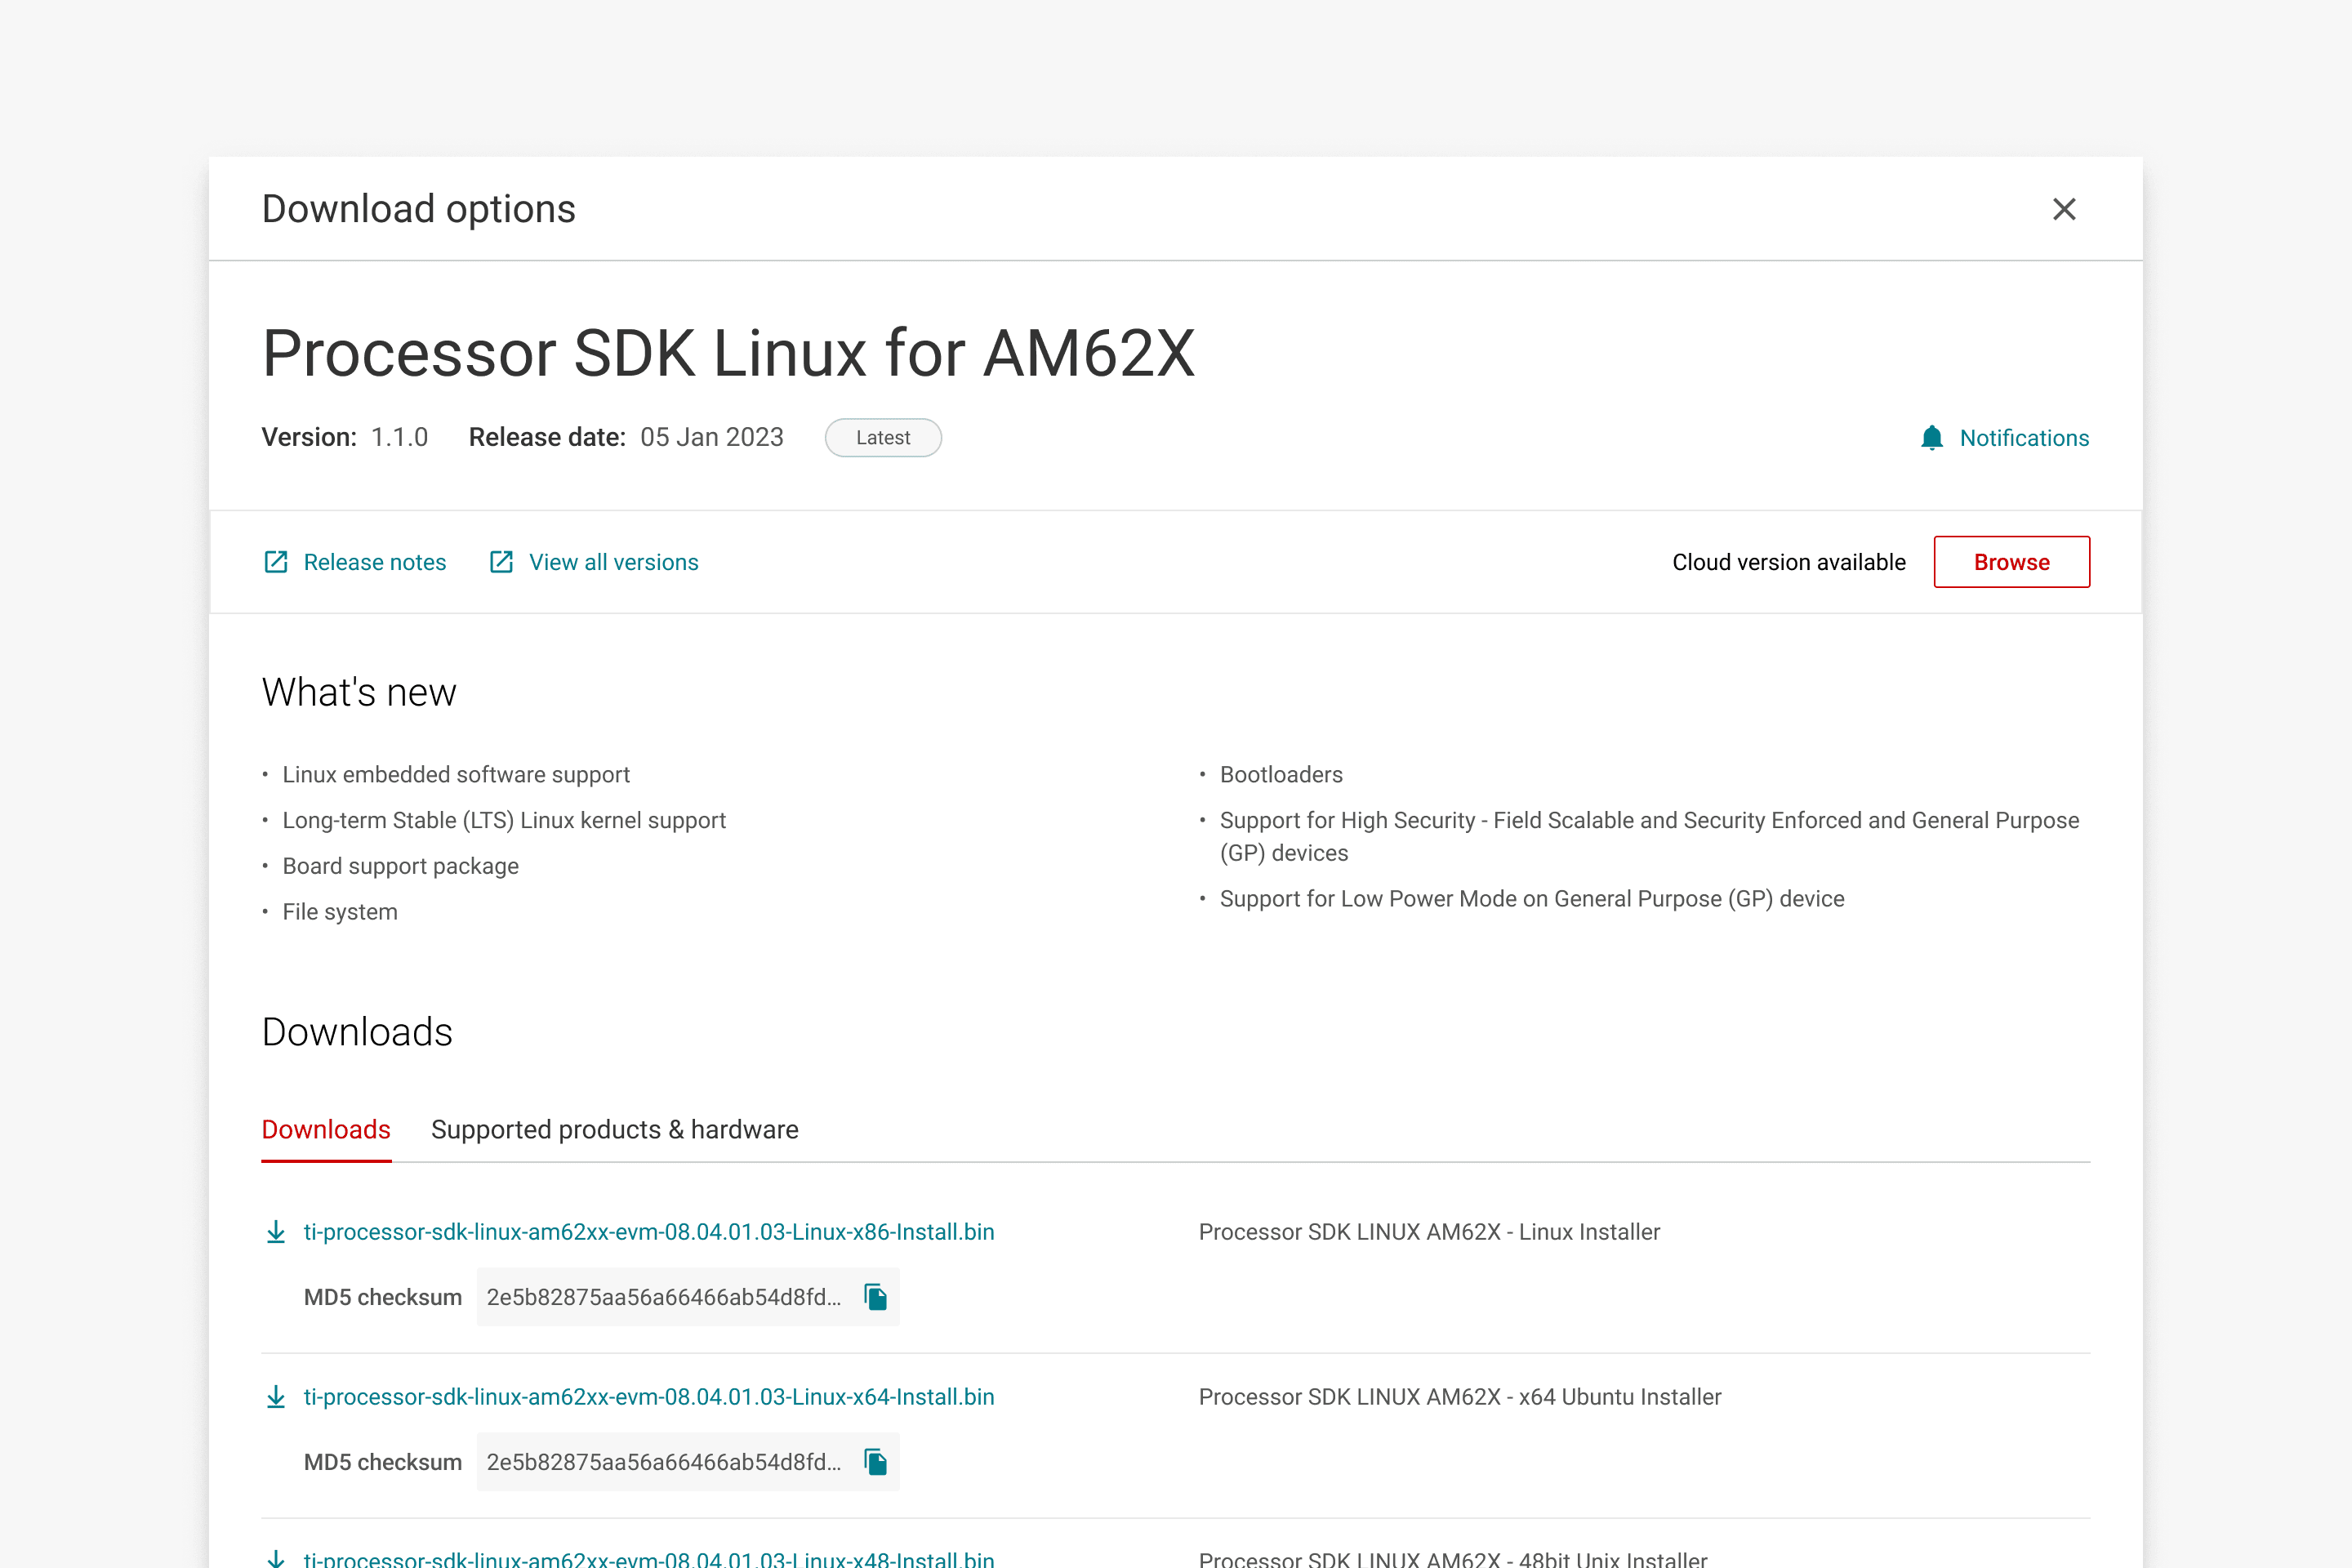Copy MD5 checksum for x64 installer

[876, 1462]
